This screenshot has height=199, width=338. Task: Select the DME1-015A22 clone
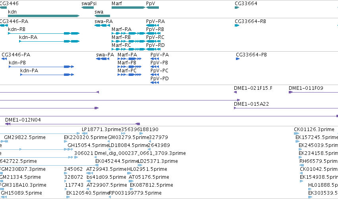click(286, 108)
